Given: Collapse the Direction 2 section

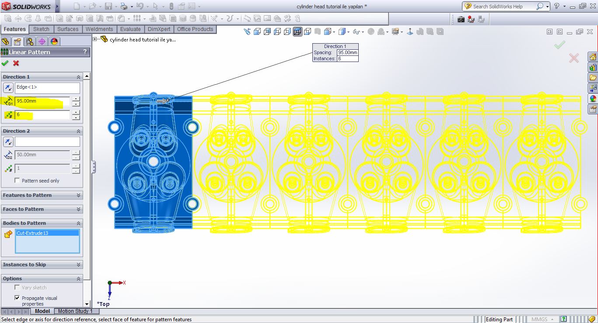Looking at the screenshot, I should point(79,131).
